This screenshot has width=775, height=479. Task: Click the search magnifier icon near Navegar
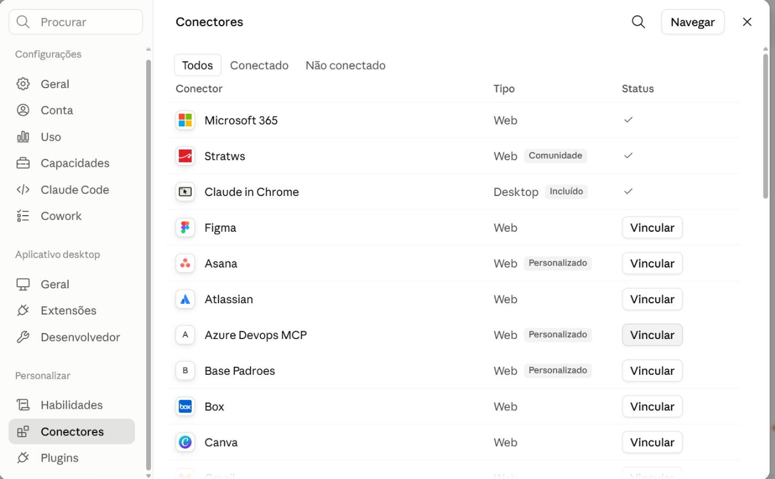(638, 22)
